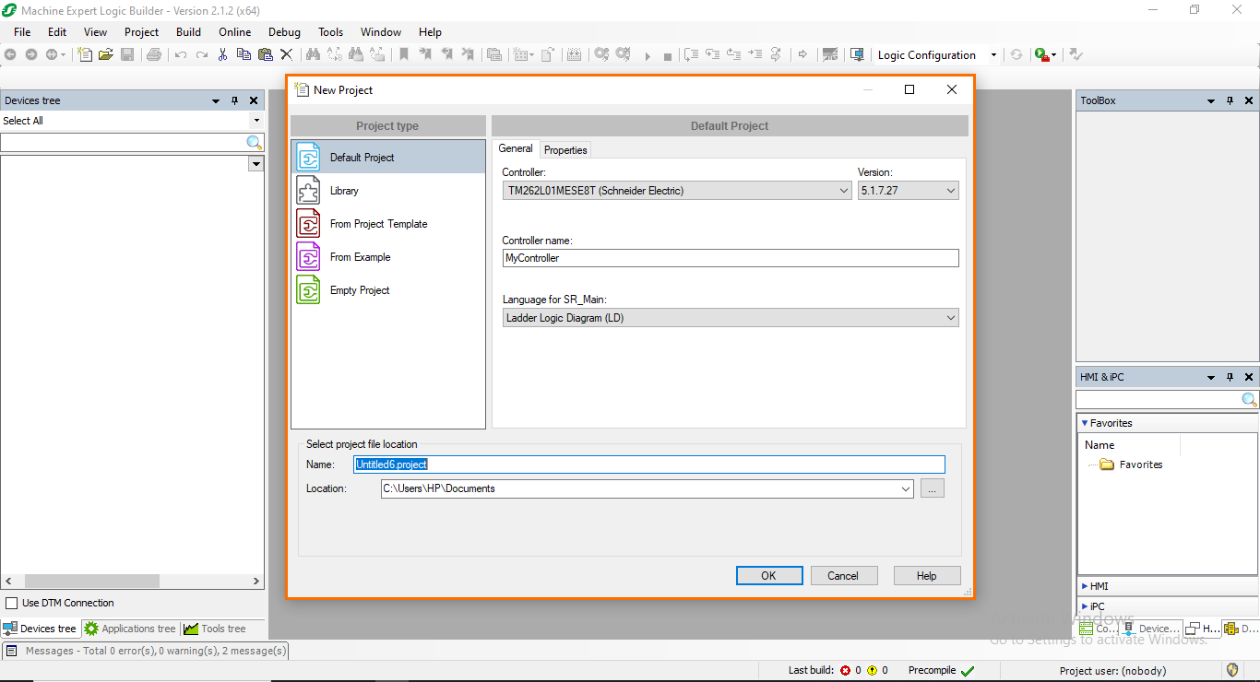Click the Redo arrow icon
The image size is (1260, 682).
click(x=202, y=54)
